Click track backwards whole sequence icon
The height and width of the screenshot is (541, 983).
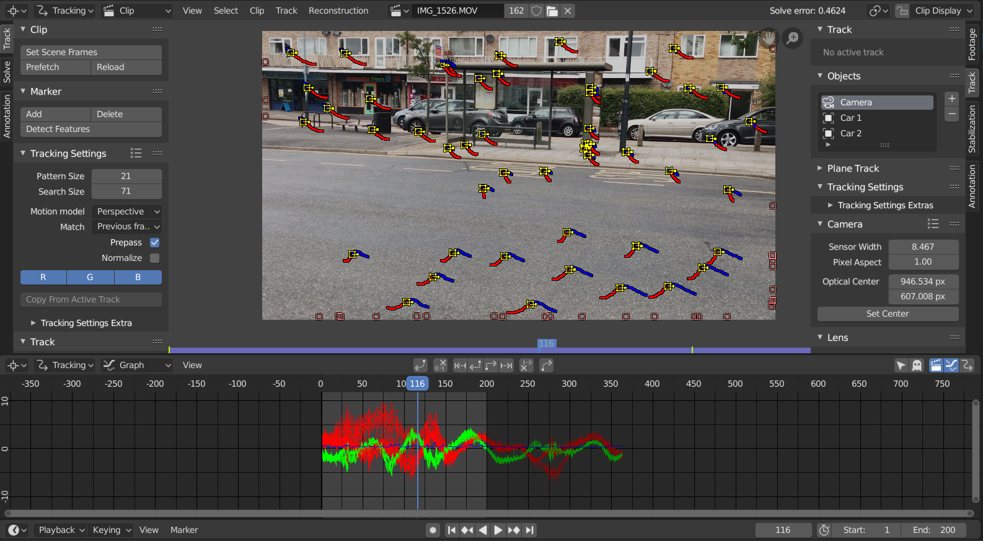click(x=460, y=366)
